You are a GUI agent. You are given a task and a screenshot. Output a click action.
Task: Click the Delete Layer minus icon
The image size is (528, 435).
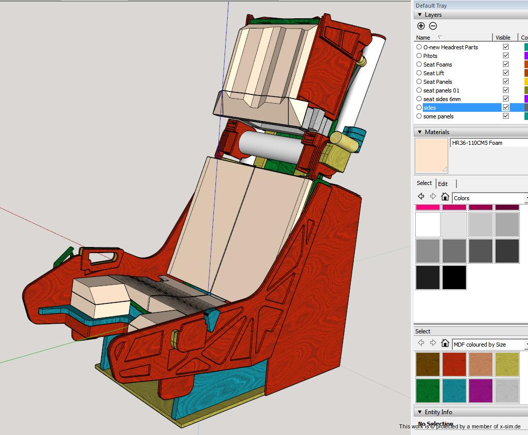(x=433, y=26)
